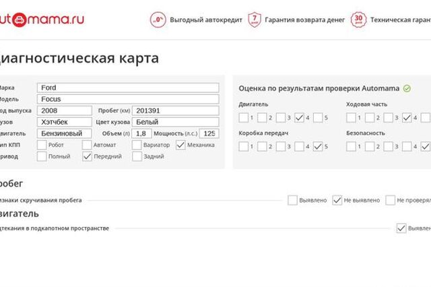The height and width of the screenshot is (287, 431).
Task: Click the Диагностическая карта heading
Action: click(x=79, y=59)
